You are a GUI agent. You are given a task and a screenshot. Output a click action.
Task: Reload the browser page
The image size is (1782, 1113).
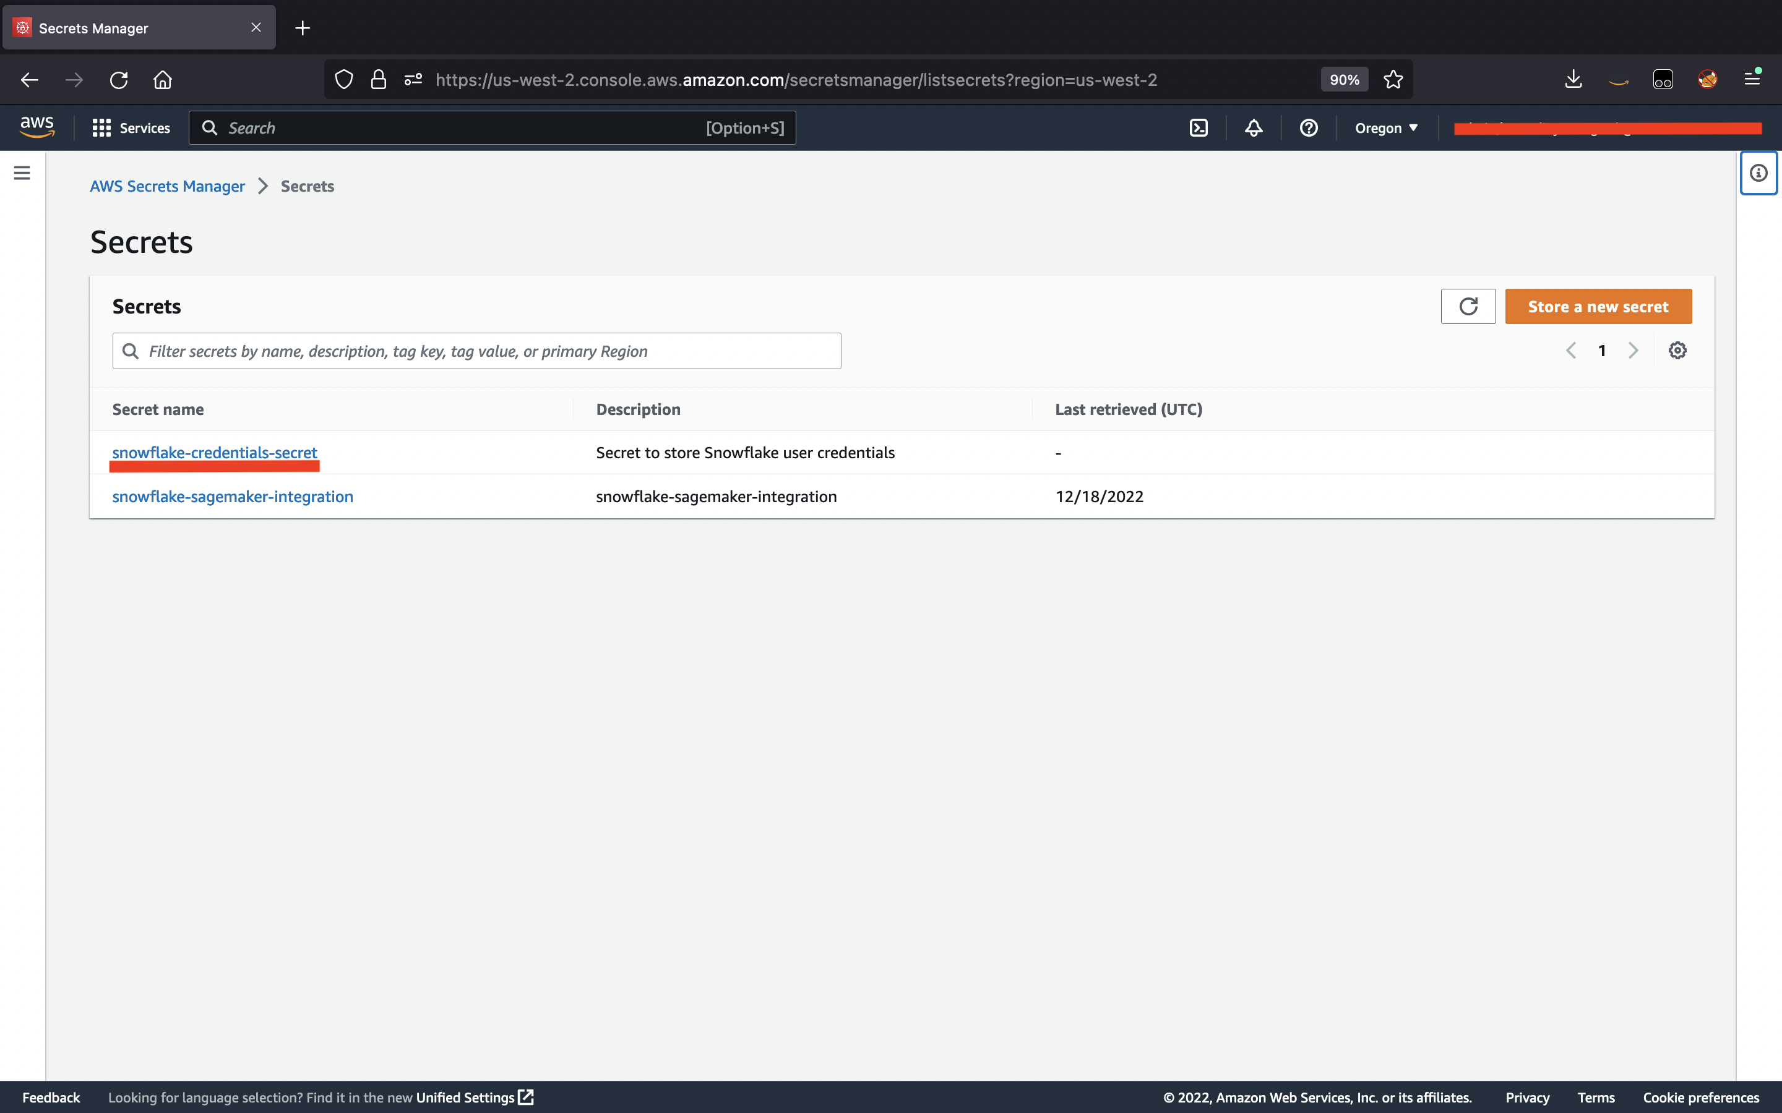[119, 80]
